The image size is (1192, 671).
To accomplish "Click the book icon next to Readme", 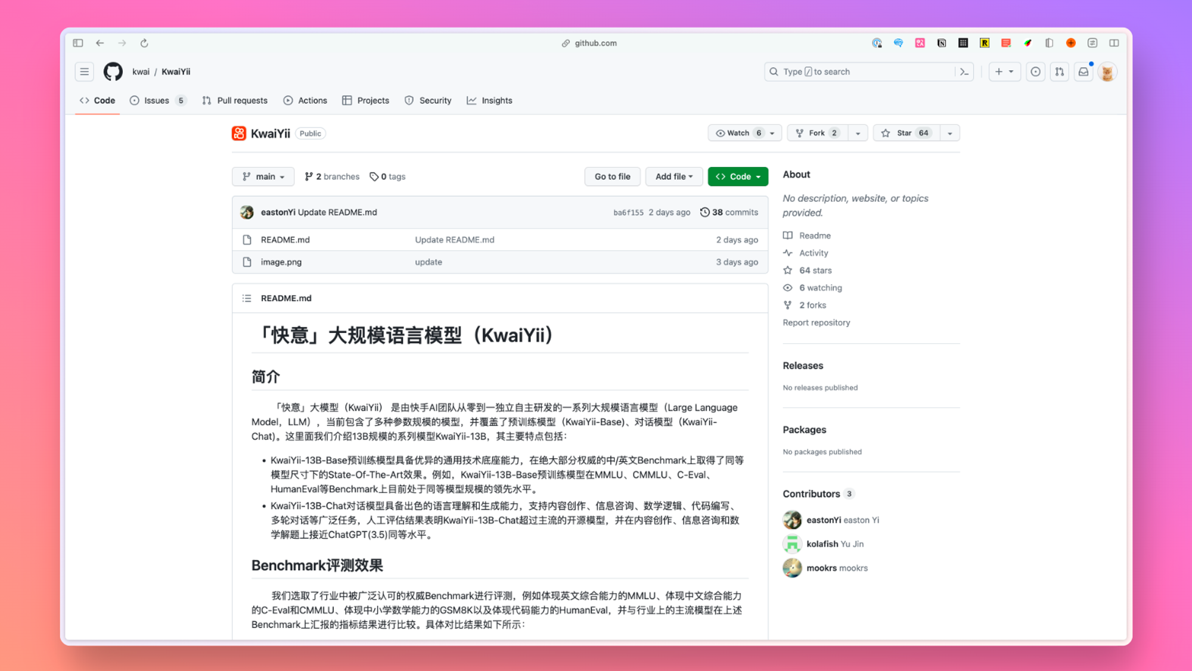I will point(788,235).
